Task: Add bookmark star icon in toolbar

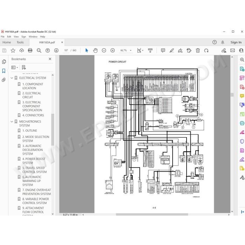Action: (13, 50)
